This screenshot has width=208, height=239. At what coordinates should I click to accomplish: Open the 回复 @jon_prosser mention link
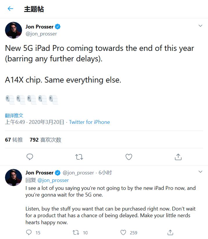[53, 180]
